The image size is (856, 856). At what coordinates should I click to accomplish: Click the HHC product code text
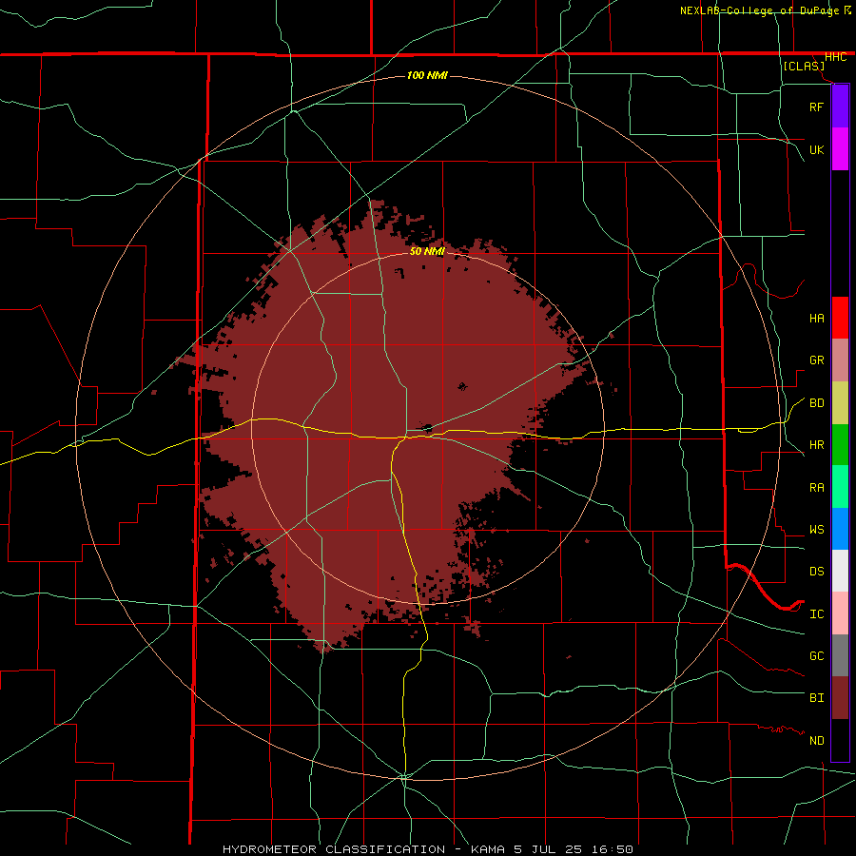[835, 57]
